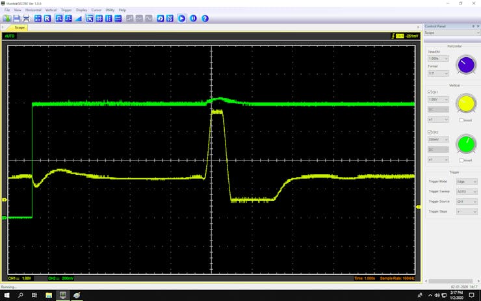The height and width of the screenshot is (301, 481).
Task: Toggle the CH2 channel checkbox
Action: coord(430,132)
